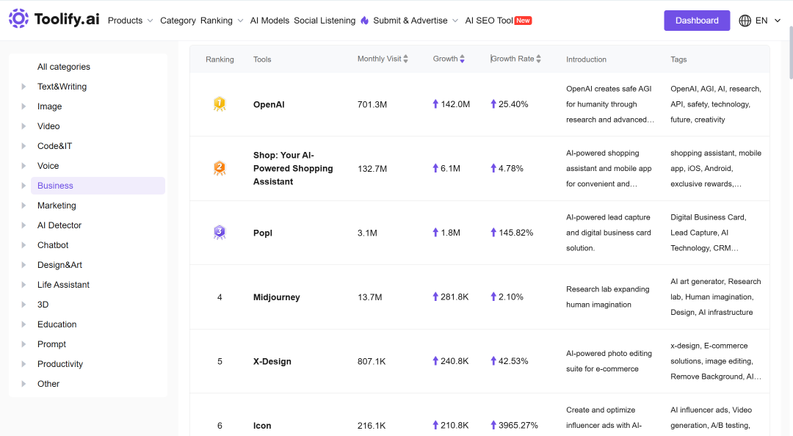Click Popl's introduction text
The image size is (793, 436).
pyautogui.click(x=609, y=233)
